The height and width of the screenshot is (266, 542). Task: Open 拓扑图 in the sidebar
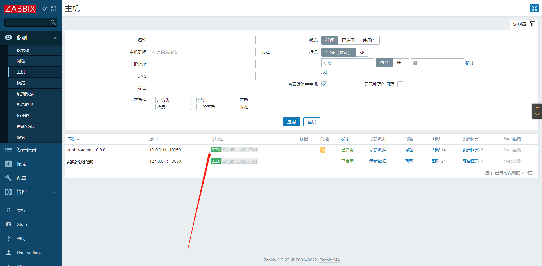coord(35,116)
